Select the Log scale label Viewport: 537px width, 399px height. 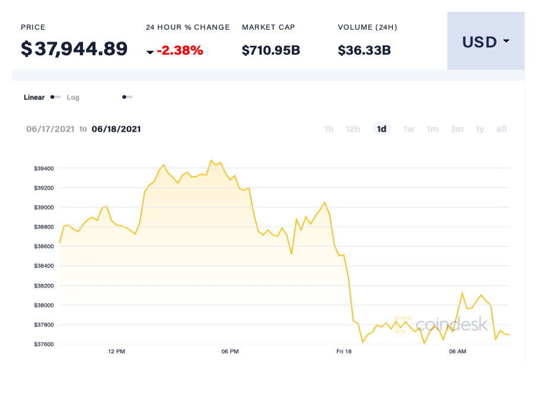click(x=73, y=97)
